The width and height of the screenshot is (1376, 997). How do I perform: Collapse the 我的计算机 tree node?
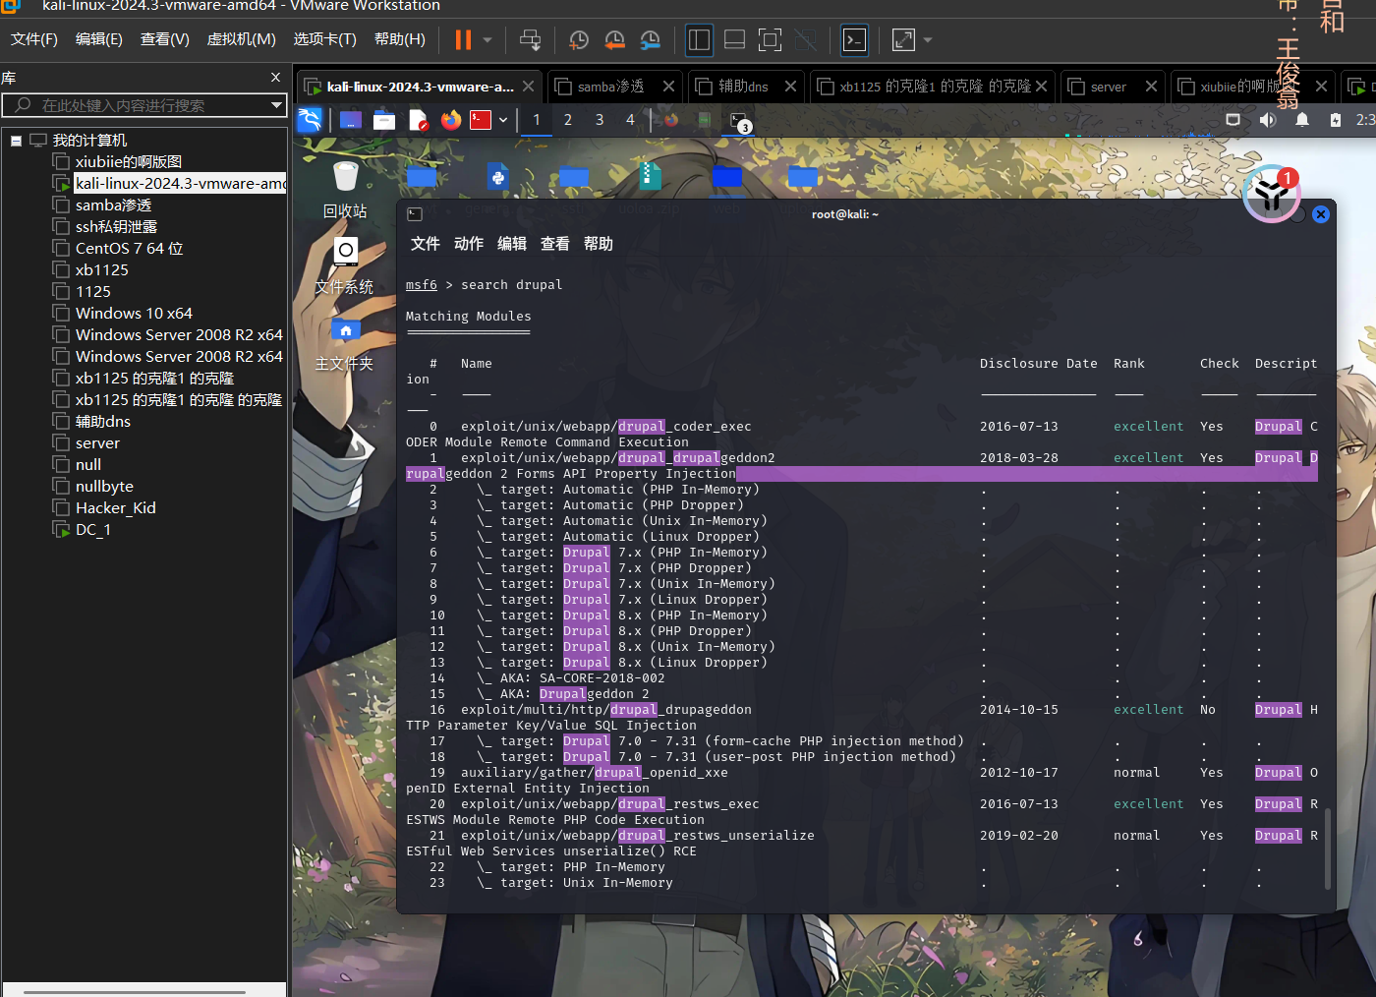pos(17,141)
